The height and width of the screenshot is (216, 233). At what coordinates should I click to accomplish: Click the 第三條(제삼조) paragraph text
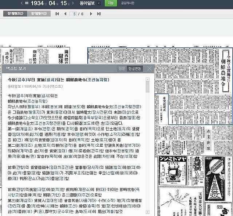click(x=75, y=206)
